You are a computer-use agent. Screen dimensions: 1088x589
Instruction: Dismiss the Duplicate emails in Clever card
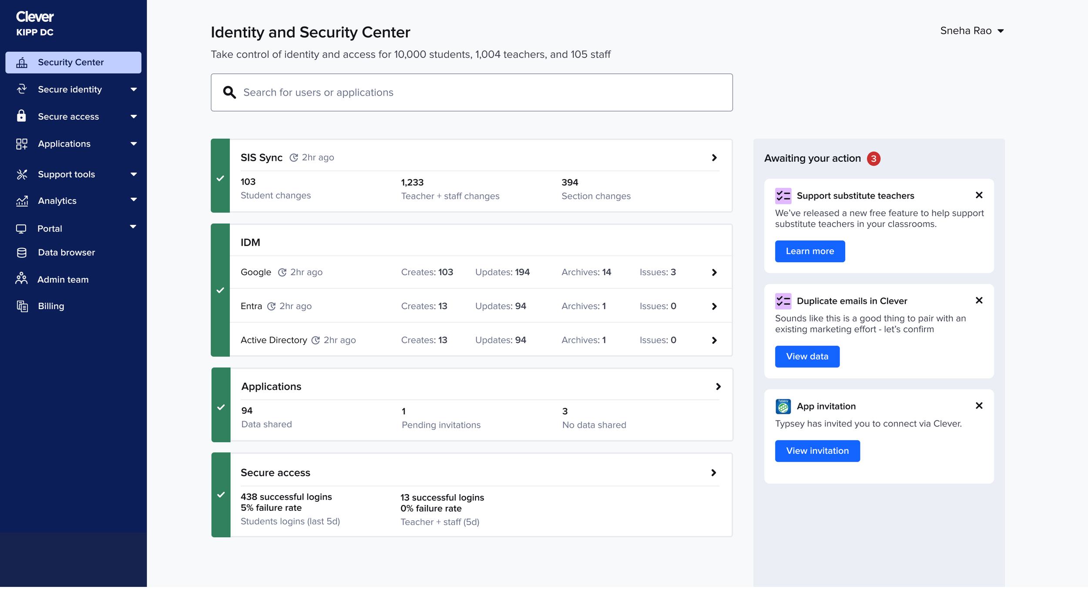pos(979,301)
